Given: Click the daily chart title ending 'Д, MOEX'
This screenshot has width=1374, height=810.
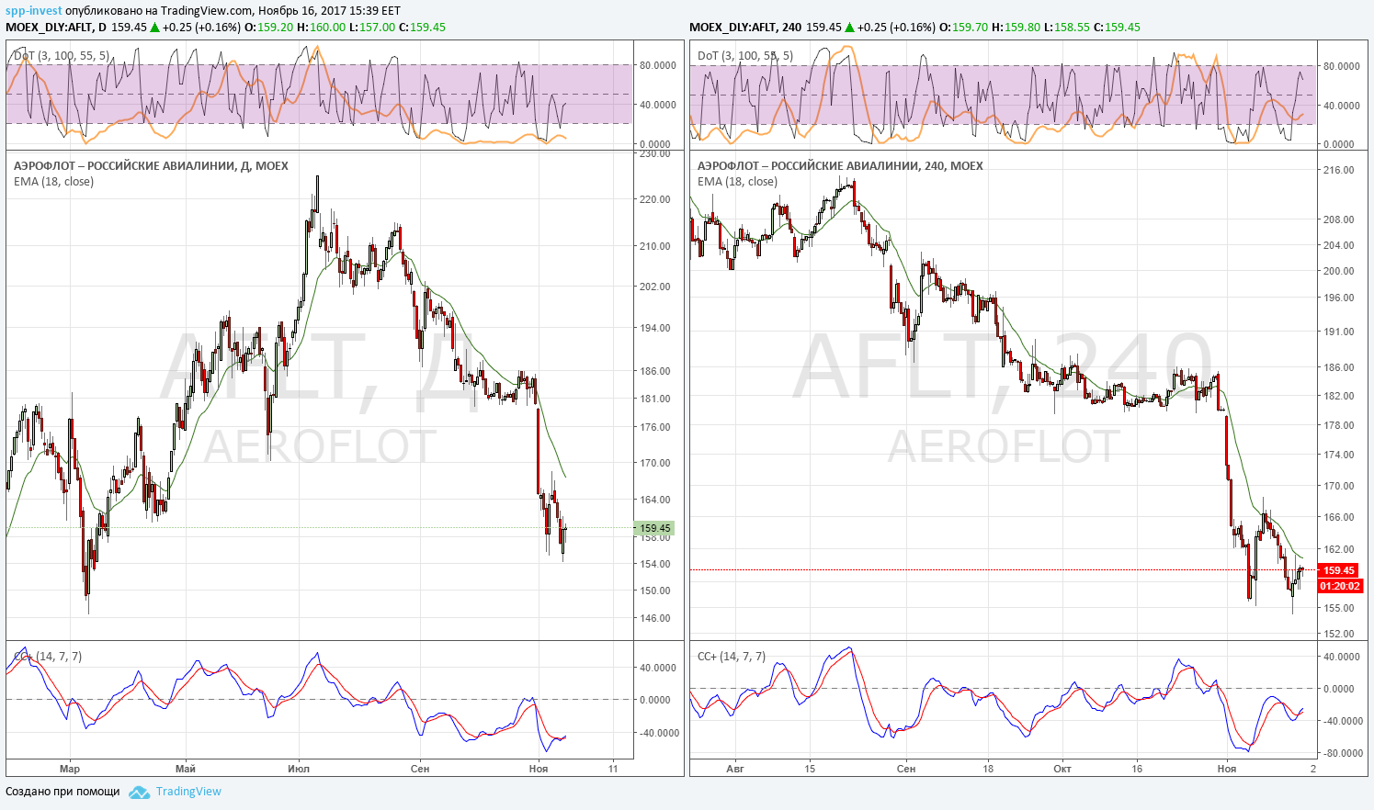Looking at the screenshot, I should point(151,166).
